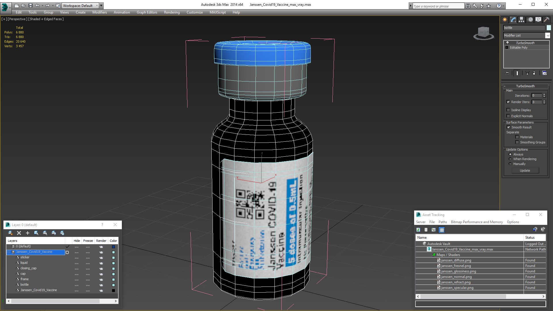This screenshot has width=553, height=311.
Task: Open Paths menu in Asset Tracking
Action: [x=443, y=222]
